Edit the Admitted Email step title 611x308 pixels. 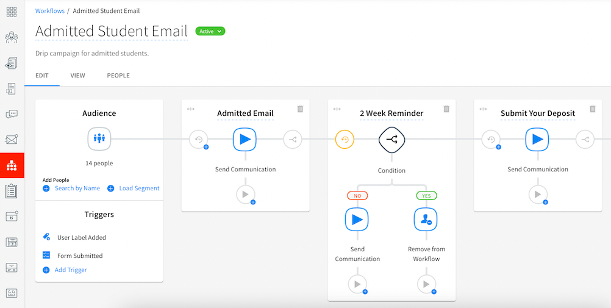[x=245, y=113]
